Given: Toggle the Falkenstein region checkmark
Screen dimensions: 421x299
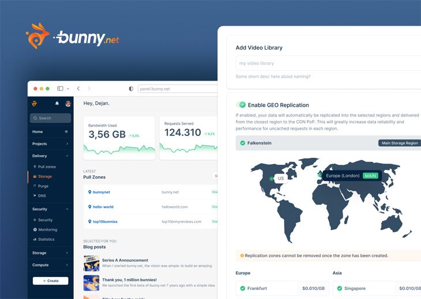Looking at the screenshot, I should (243, 143).
